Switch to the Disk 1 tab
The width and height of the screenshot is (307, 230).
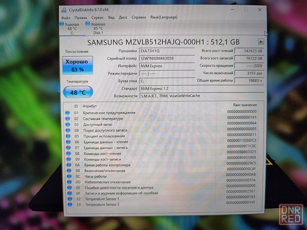point(98,29)
